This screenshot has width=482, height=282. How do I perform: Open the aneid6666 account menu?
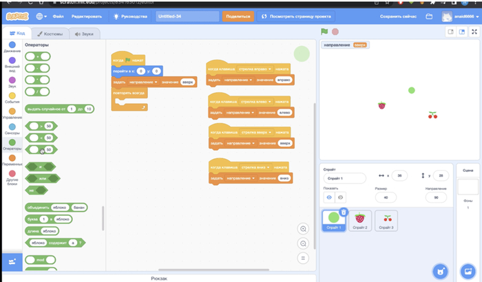461,16
